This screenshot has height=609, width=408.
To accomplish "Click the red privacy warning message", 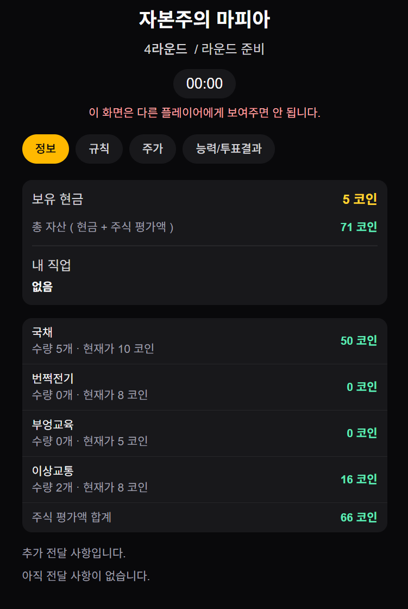I will click(205, 113).
